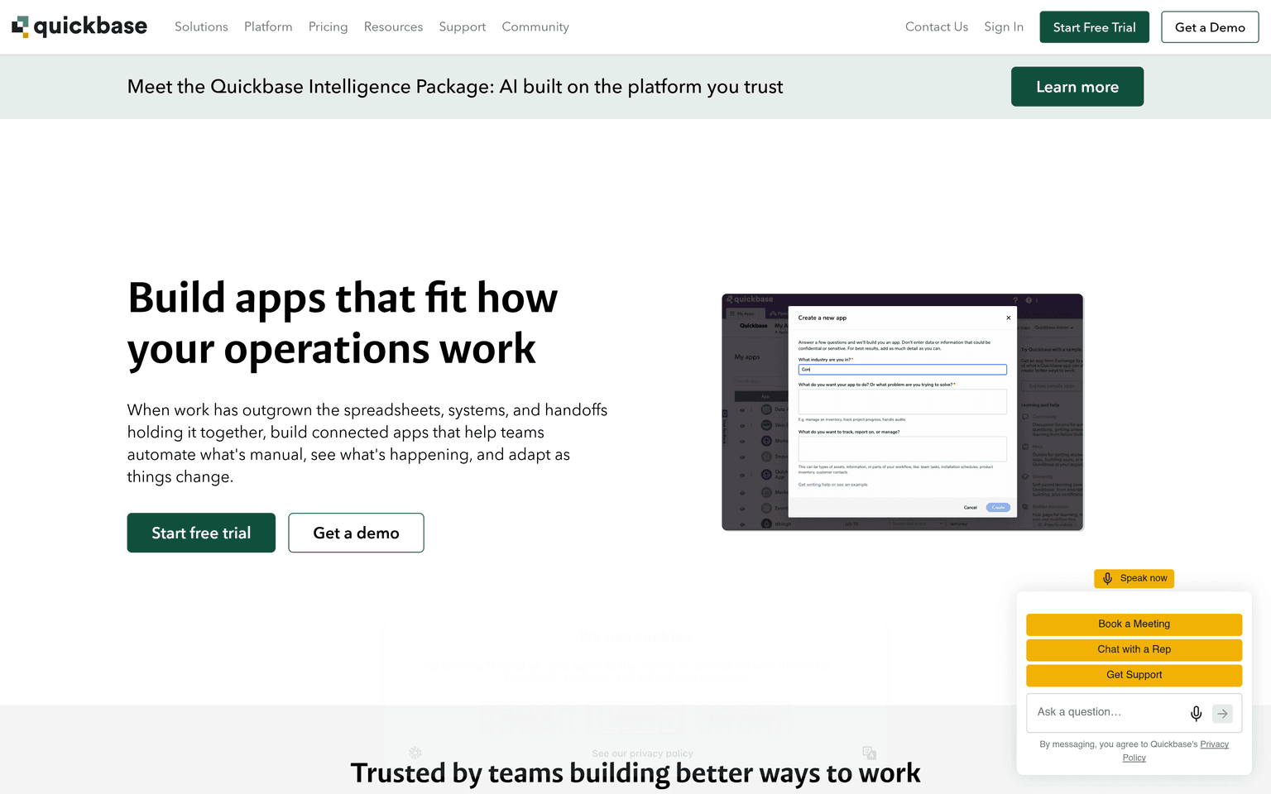Click the Speak now button
This screenshot has height=794, width=1271.
1134,578
